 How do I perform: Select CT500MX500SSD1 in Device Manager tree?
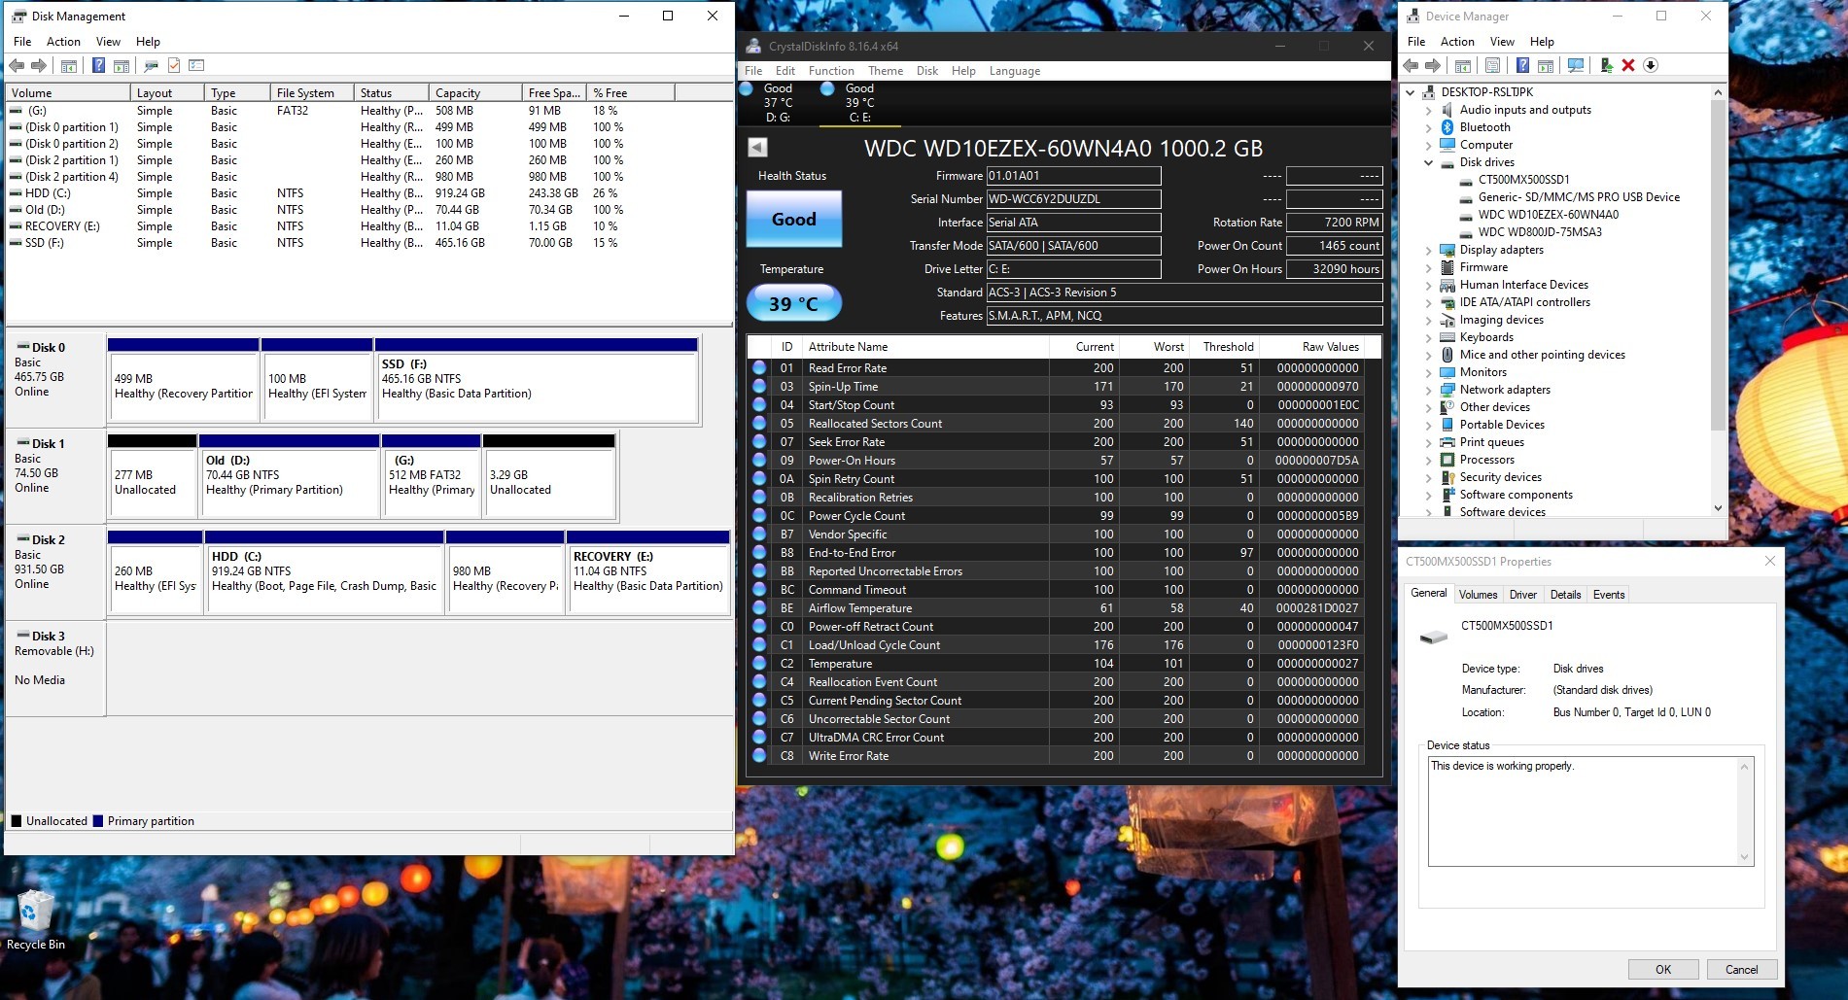[1523, 180]
